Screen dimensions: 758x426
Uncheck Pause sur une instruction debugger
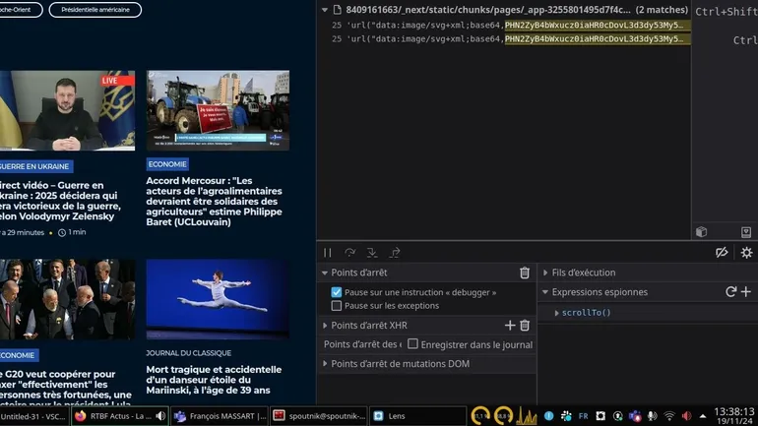[x=337, y=292]
